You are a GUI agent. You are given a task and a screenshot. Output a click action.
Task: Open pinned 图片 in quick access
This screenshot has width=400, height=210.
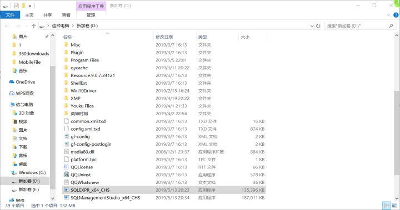tap(23, 37)
